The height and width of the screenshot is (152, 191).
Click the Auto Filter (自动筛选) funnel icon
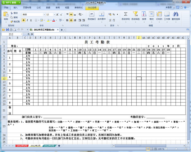135,14
